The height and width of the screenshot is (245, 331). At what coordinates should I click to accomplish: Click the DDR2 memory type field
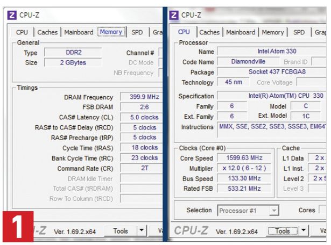[x=73, y=52]
